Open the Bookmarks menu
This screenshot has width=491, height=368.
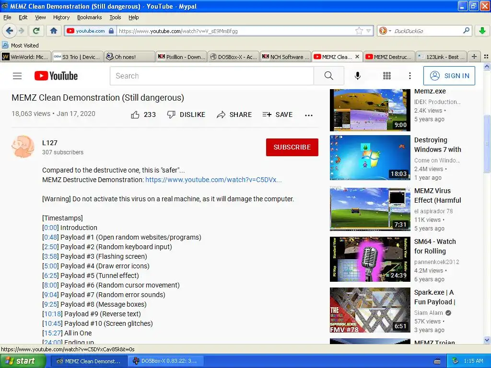click(89, 17)
